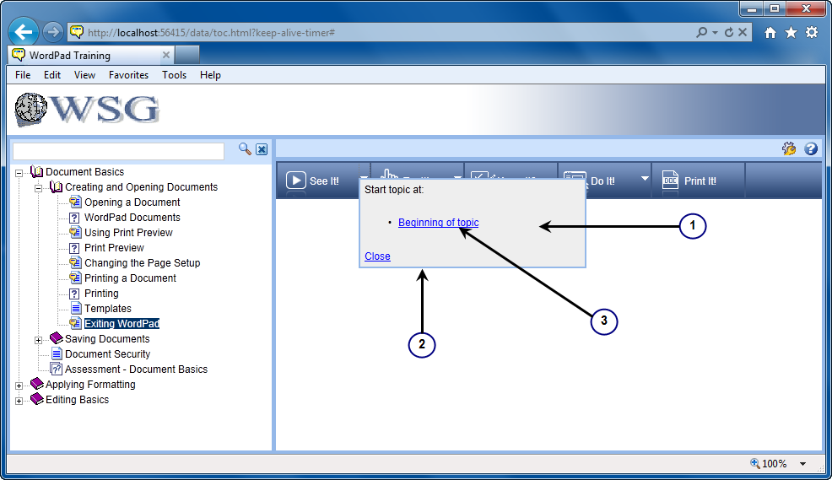Click the Templates document icon
The image size is (832, 480).
pyautogui.click(x=76, y=308)
